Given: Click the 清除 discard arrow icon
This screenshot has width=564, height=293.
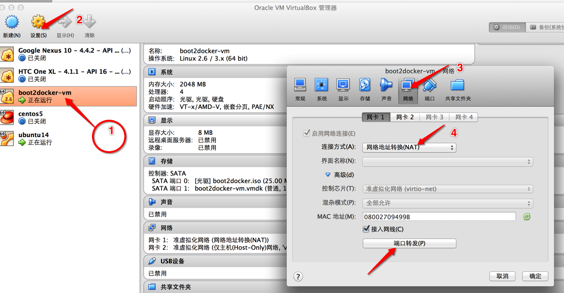Looking at the screenshot, I should click(x=89, y=22).
